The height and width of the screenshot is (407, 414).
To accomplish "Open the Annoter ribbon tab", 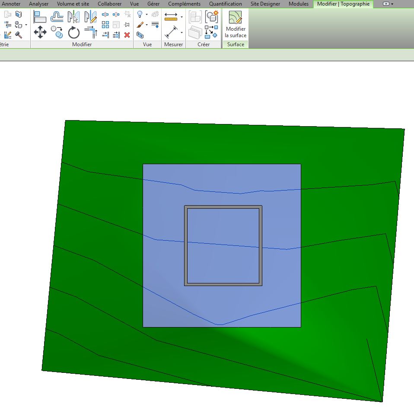I will click(11, 4).
